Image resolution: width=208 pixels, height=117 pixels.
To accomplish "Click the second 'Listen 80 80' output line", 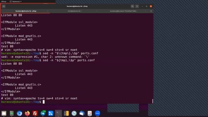I will pos(12,64).
